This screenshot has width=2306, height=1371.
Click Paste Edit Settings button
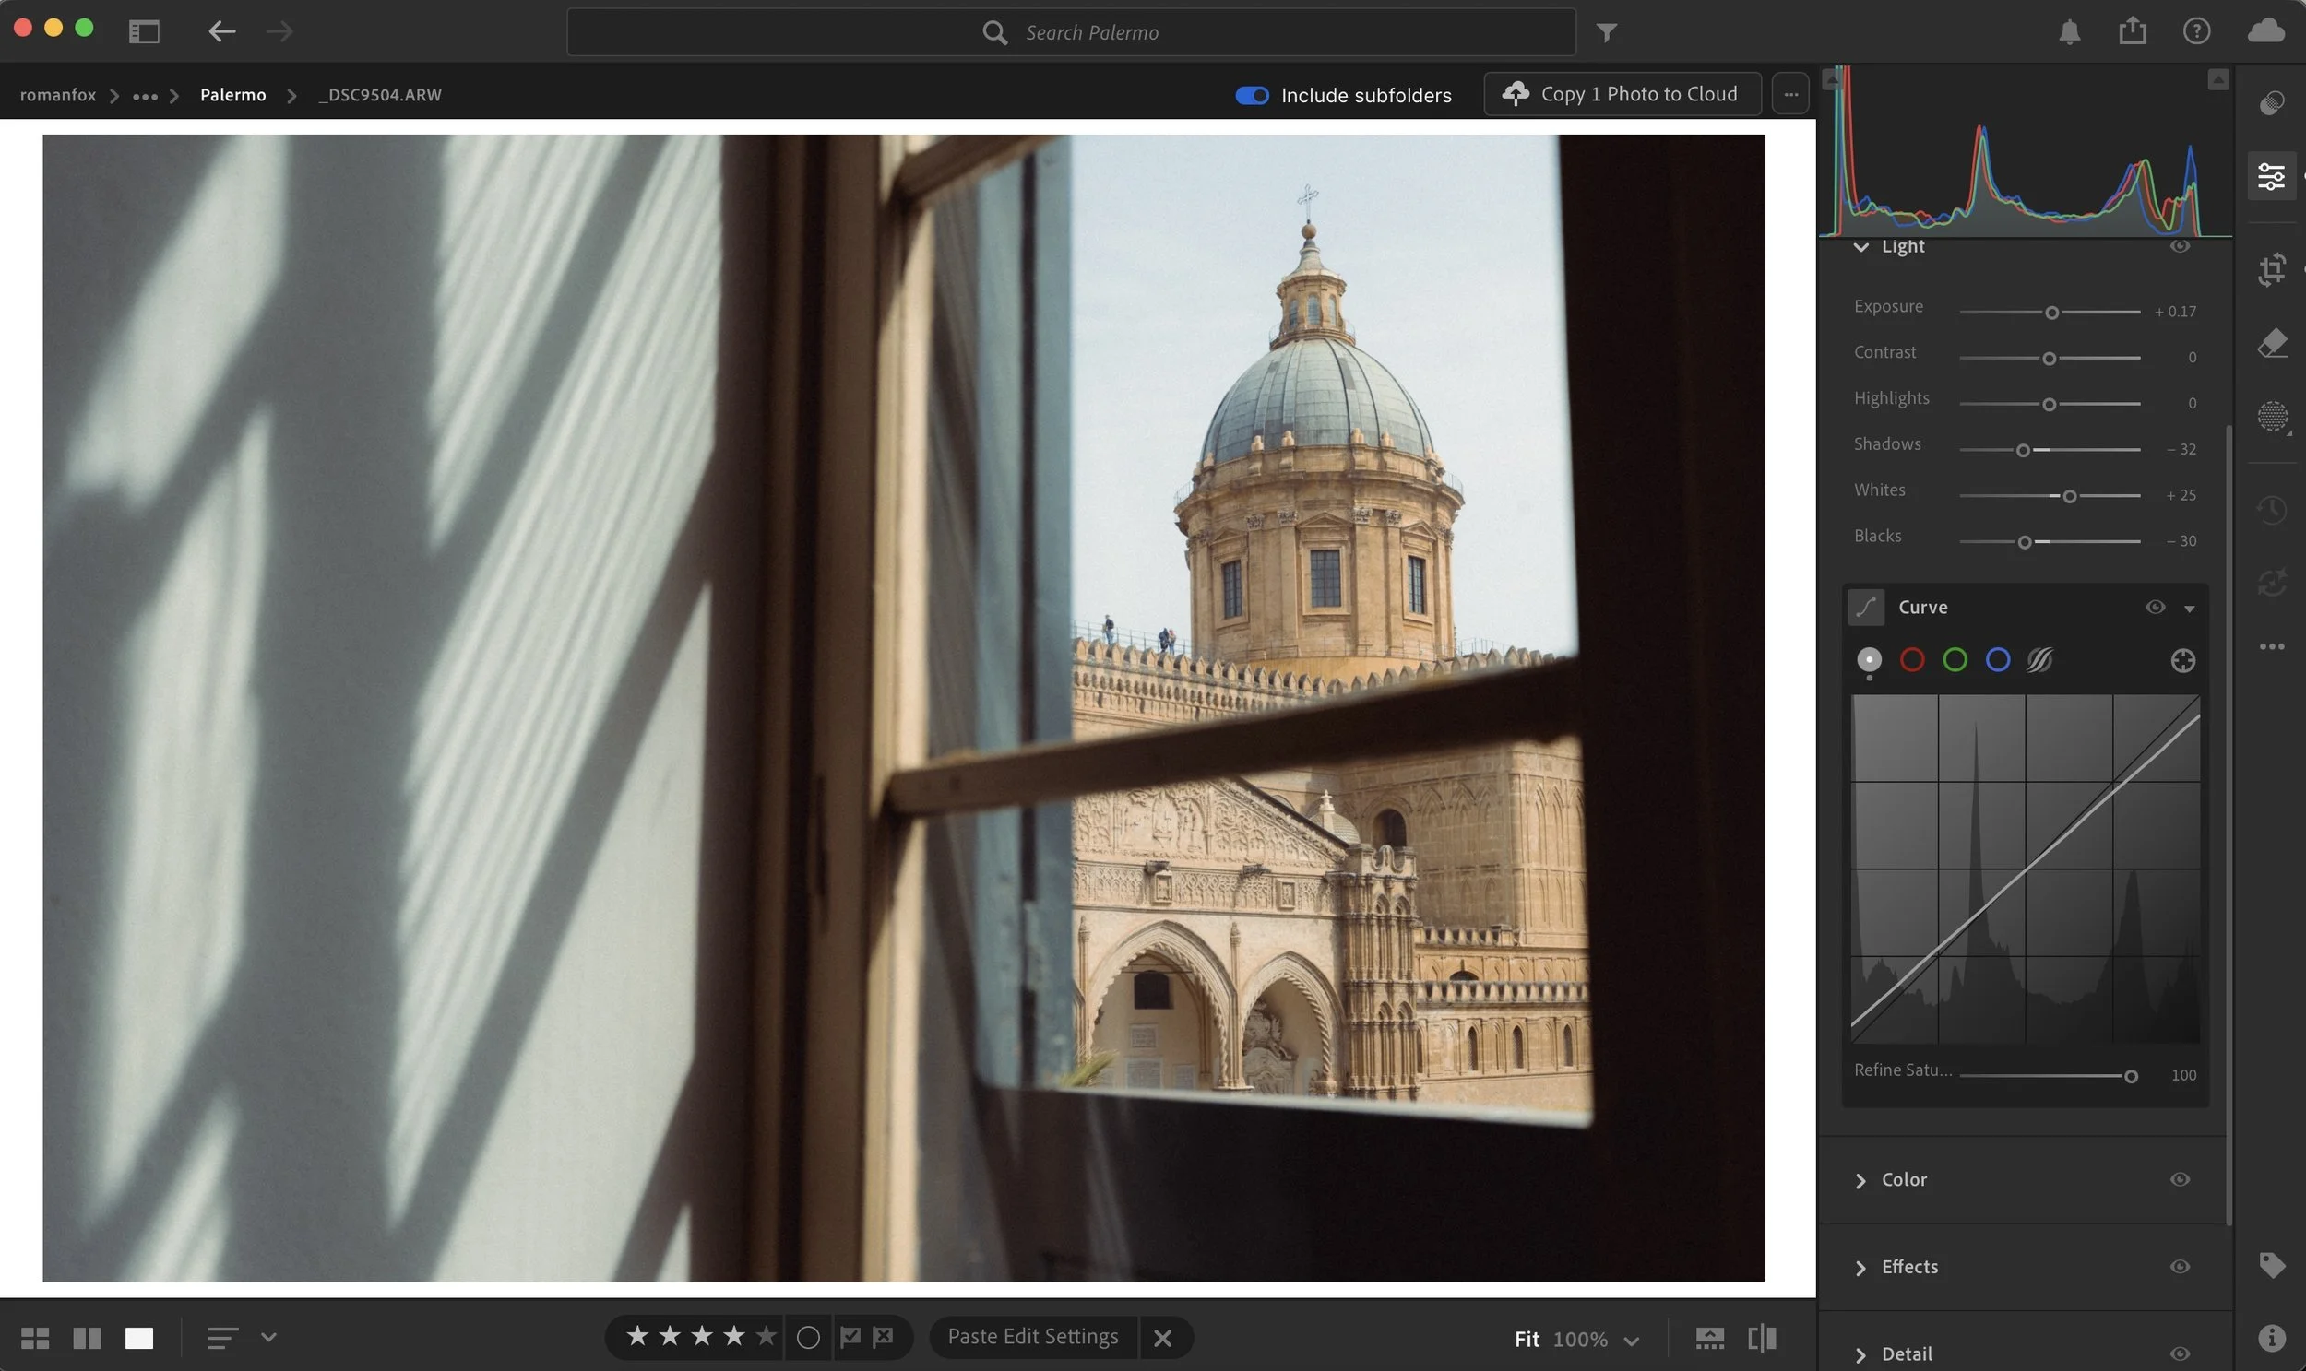click(x=1032, y=1337)
